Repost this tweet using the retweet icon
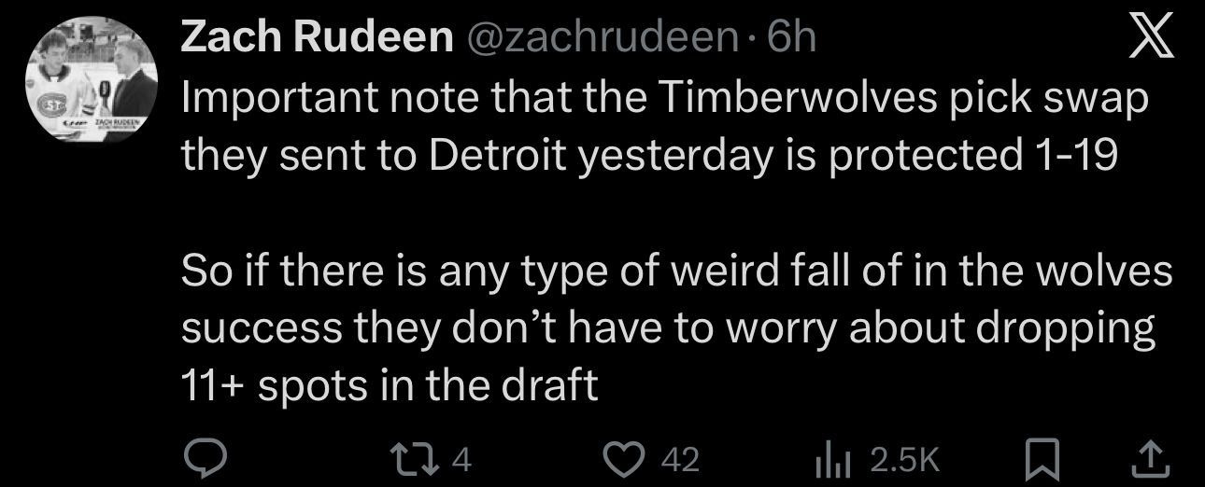 click(x=422, y=457)
